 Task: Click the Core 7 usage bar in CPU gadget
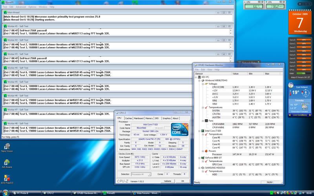tap(303, 66)
